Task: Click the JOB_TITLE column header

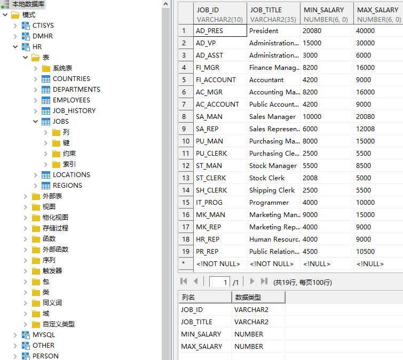Action: 273,14
